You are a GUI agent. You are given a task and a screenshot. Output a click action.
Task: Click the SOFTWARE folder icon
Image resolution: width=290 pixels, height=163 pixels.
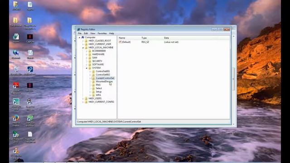coord(90,64)
